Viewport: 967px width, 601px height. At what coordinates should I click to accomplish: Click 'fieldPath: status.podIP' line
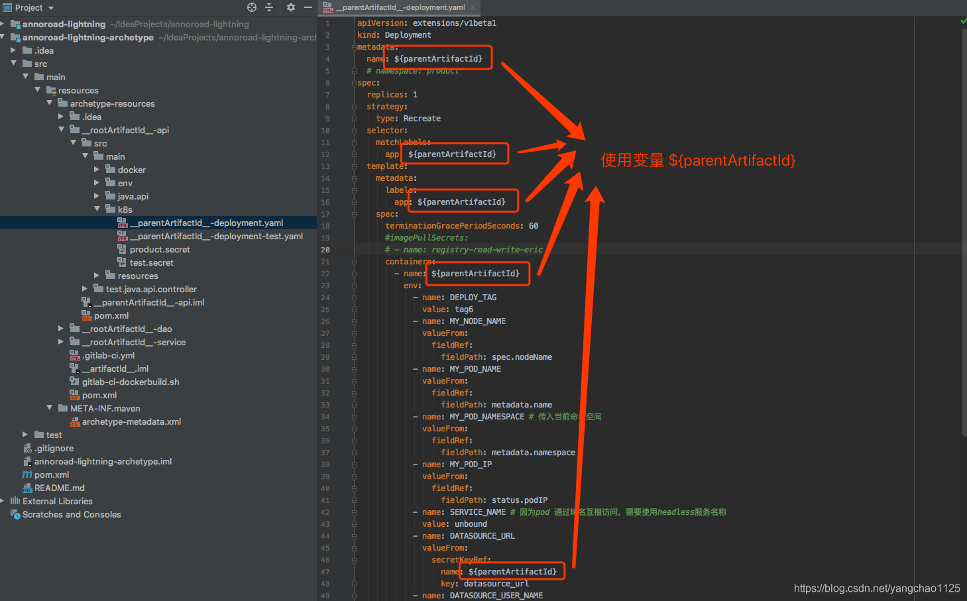click(x=494, y=500)
